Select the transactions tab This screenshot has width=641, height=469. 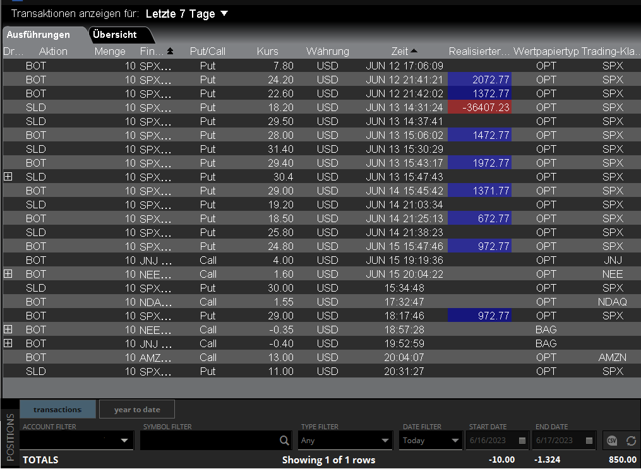click(57, 410)
